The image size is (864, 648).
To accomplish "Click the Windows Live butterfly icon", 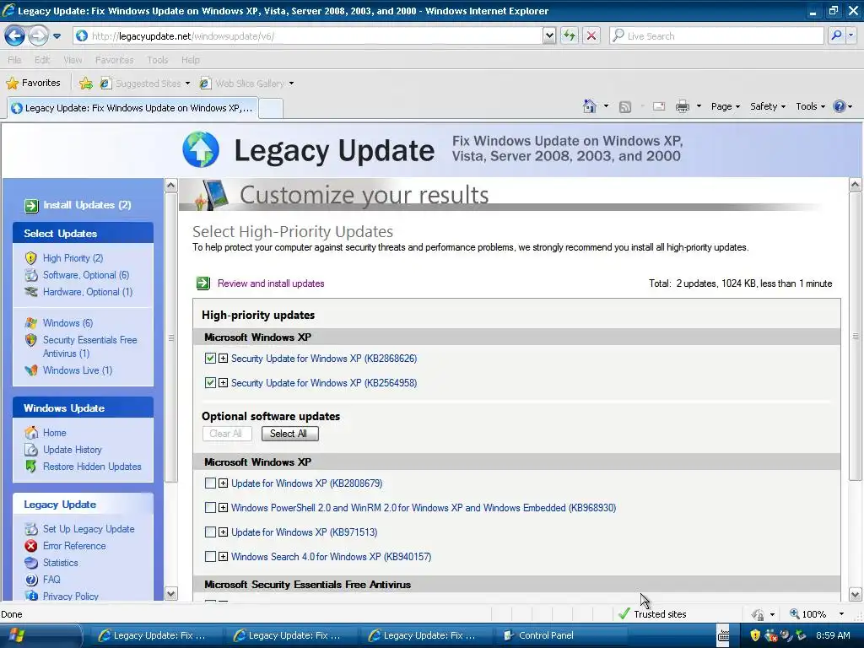I will 31,370.
